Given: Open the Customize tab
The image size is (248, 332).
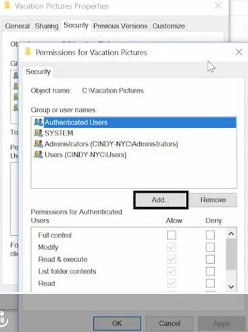Looking at the screenshot, I should point(169,26).
